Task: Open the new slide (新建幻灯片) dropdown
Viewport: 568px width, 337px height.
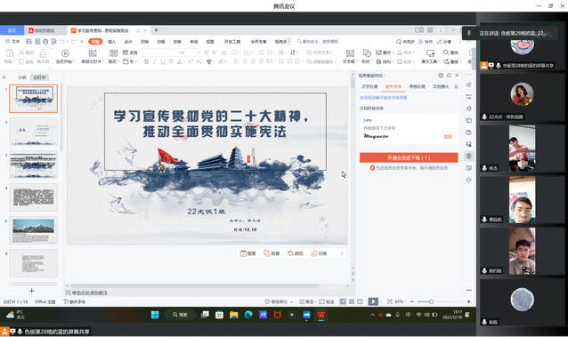Action: tap(93, 61)
